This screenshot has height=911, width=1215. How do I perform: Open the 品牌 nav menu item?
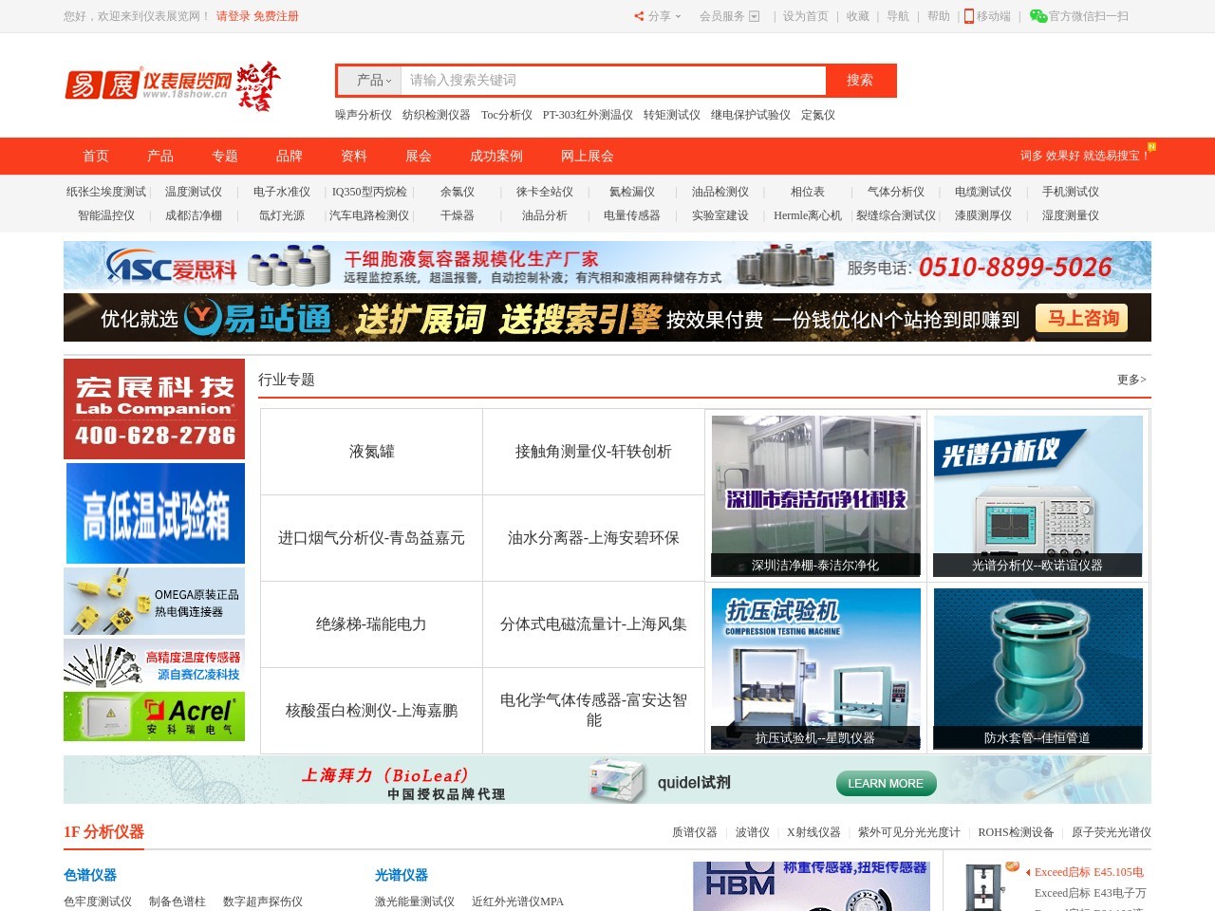(290, 157)
